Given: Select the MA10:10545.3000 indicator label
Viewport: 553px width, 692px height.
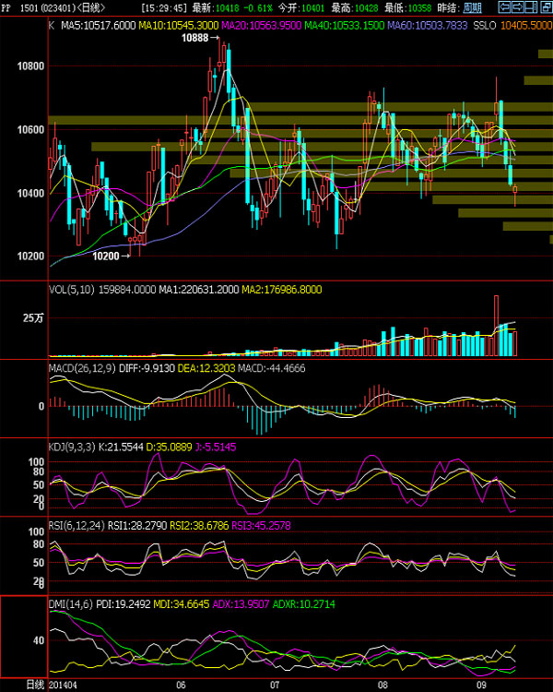Looking at the screenshot, I should click(179, 26).
